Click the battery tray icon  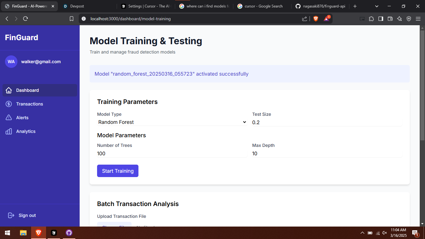click(370, 233)
